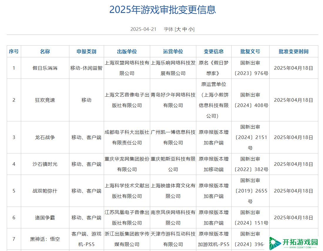Screen dimensions: 323x251
Task: Click the 序号 column header
Action: pos(14,51)
